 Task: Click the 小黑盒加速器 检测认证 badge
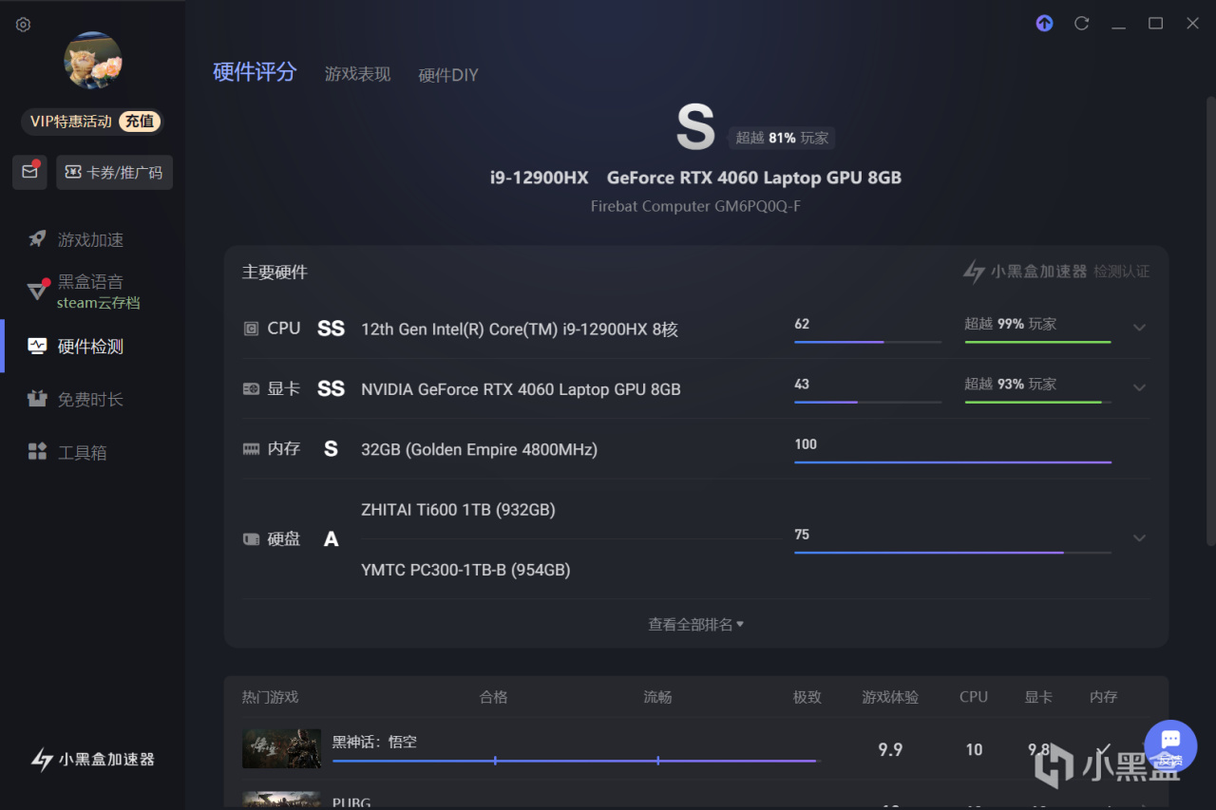tap(1055, 272)
